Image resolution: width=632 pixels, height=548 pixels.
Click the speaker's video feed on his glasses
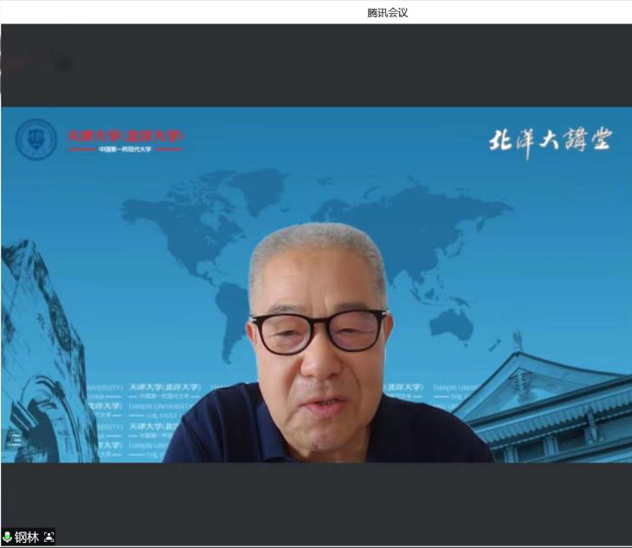(318, 331)
